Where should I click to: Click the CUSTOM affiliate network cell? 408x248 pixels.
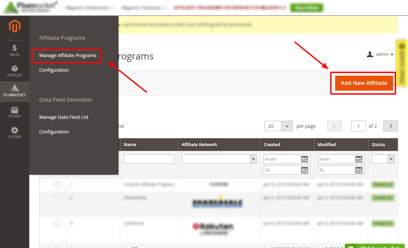click(x=219, y=184)
